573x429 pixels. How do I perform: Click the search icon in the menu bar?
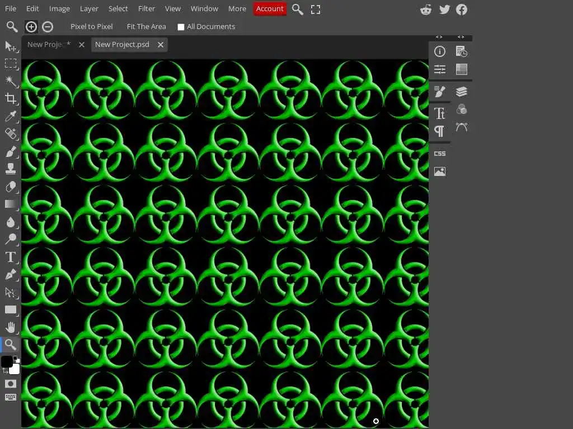tap(298, 9)
